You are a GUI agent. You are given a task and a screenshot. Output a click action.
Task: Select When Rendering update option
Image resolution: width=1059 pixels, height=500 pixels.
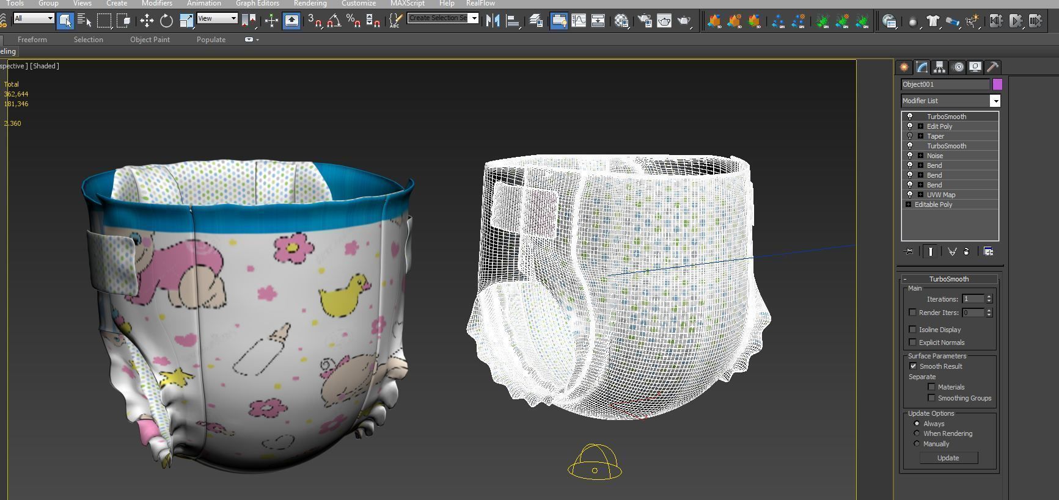point(917,433)
